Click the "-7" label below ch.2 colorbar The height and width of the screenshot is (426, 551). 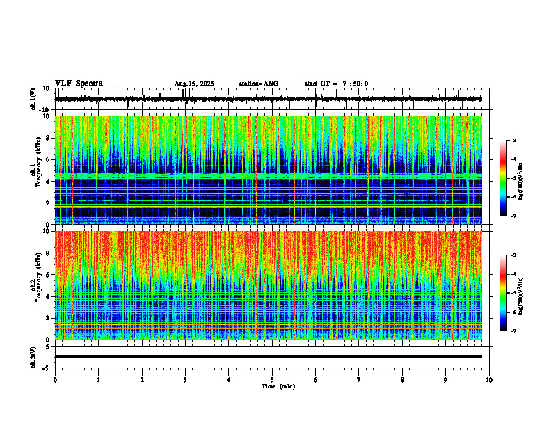click(513, 331)
